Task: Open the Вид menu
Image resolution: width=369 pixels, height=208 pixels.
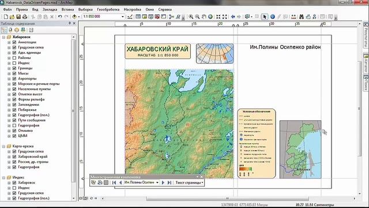Action: click(35, 9)
